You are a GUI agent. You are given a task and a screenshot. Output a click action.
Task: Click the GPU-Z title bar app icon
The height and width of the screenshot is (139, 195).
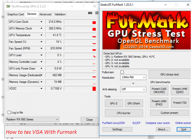[8, 6]
